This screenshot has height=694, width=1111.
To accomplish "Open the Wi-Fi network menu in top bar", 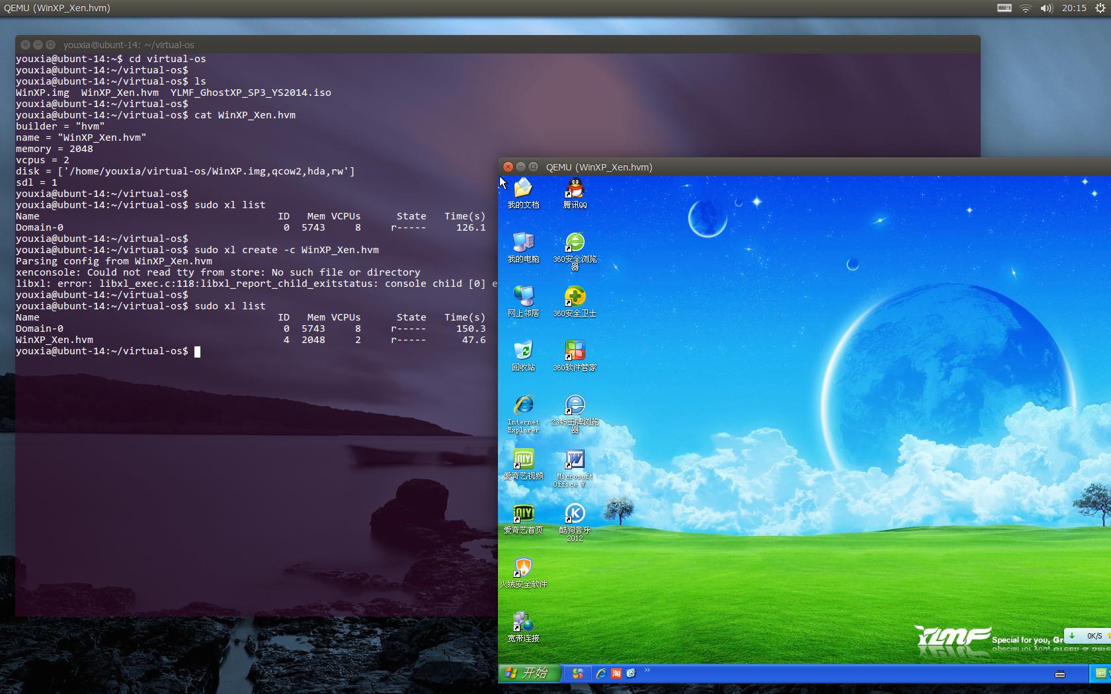I will click(1024, 8).
